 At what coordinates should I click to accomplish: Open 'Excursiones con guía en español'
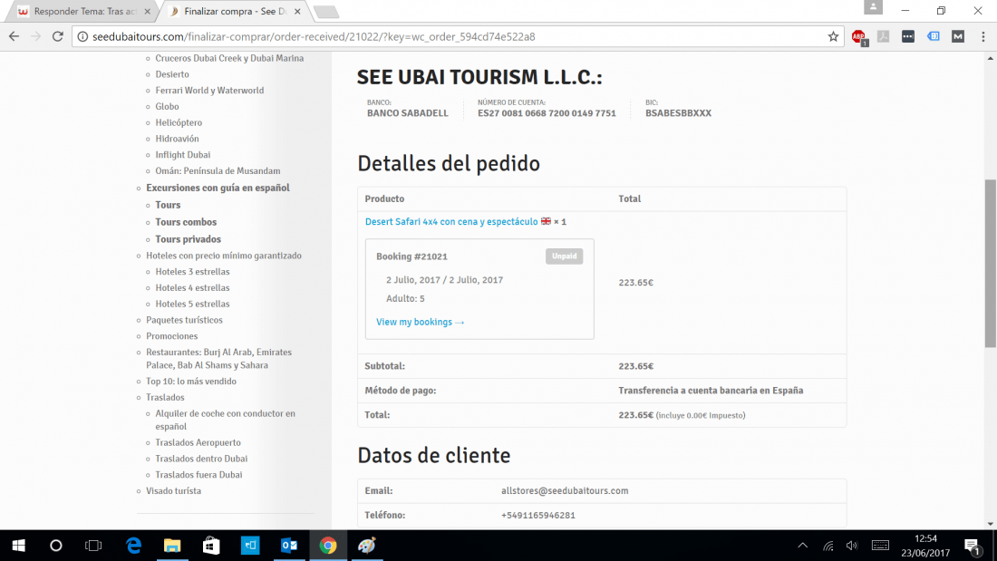pyautogui.click(x=218, y=188)
